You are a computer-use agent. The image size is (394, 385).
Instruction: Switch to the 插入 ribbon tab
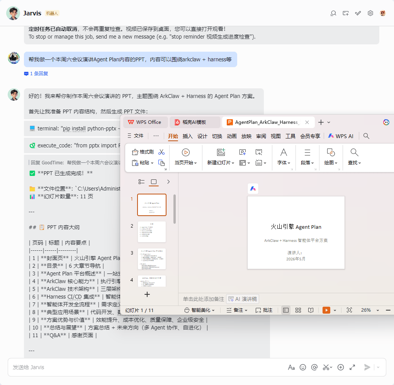(x=187, y=136)
